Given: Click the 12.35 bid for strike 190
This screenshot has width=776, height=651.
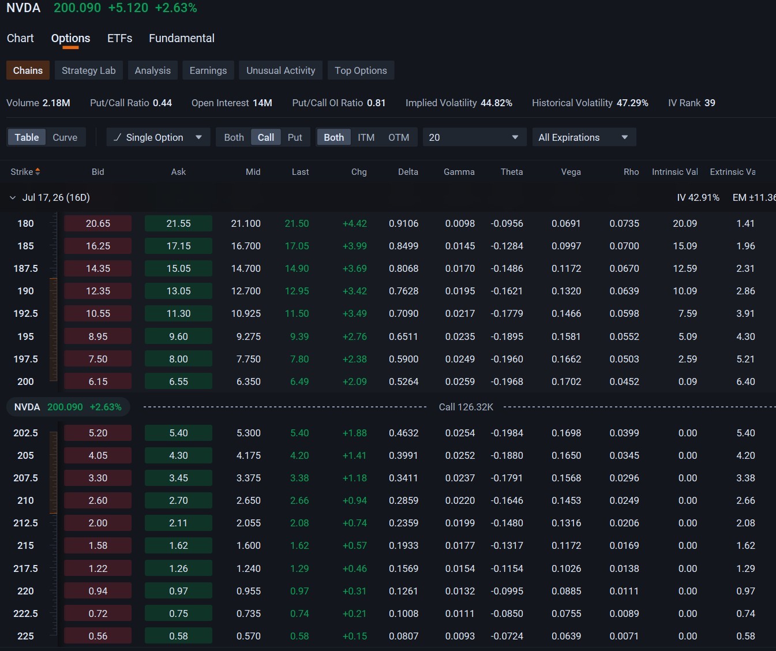Looking at the screenshot, I should [98, 291].
